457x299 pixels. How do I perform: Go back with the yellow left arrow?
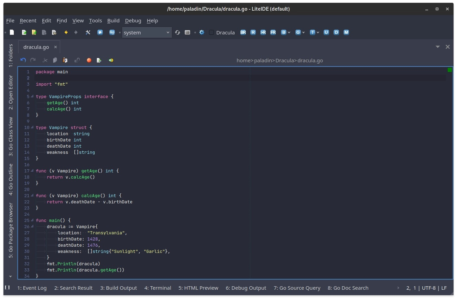[x=66, y=32]
